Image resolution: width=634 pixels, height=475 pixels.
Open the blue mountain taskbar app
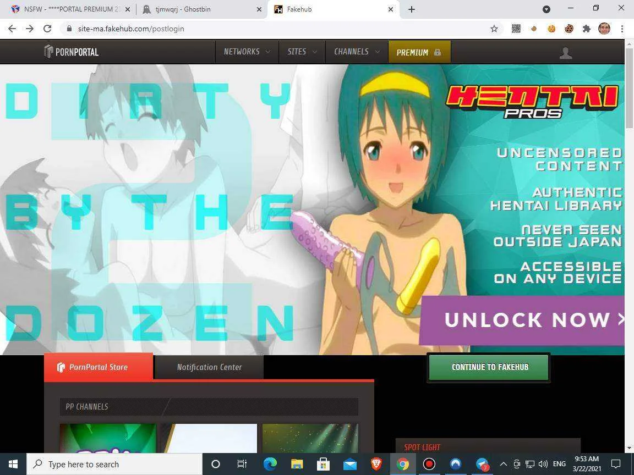pyautogui.click(x=456, y=464)
